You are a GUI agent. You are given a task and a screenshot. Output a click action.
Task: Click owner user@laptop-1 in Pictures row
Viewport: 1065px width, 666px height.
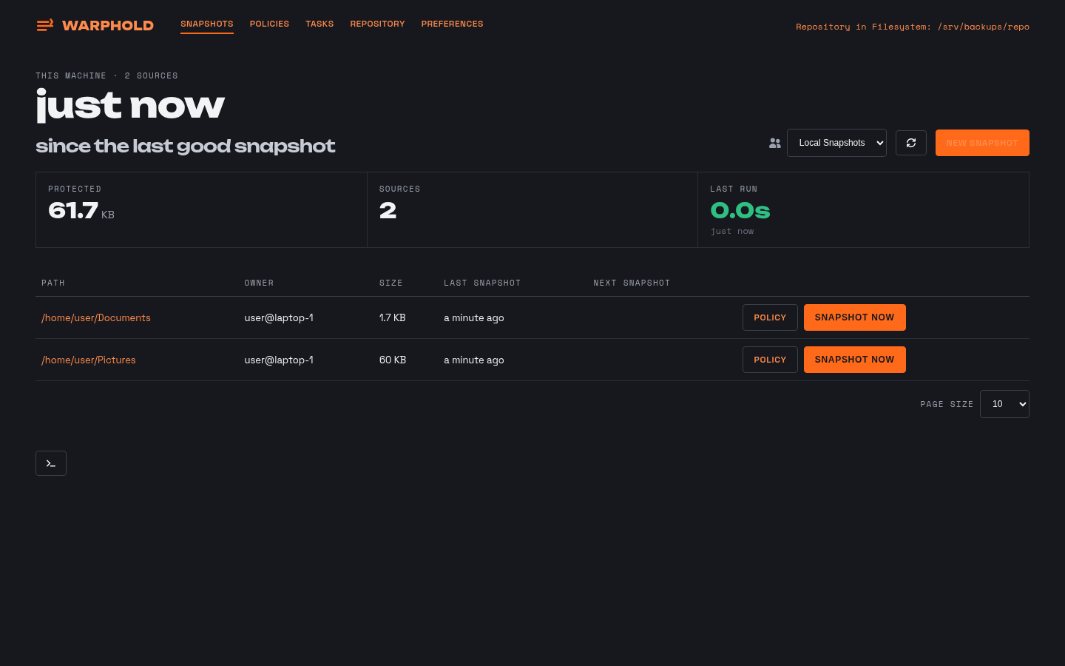pyautogui.click(x=279, y=360)
